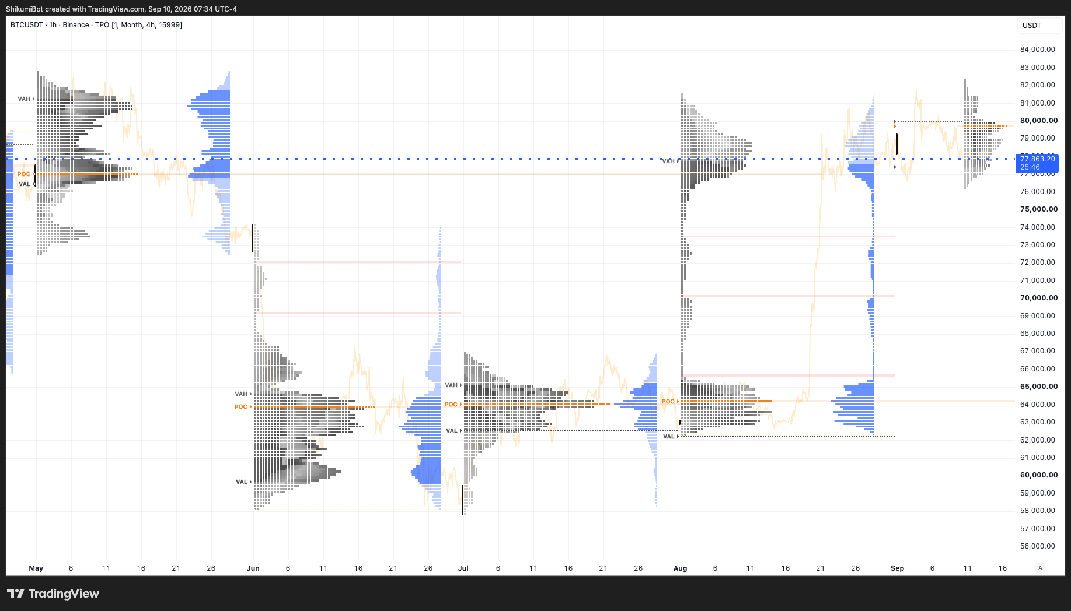The height and width of the screenshot is (611, 1071).
Task: Click the 25:46 candle countdown timer
Action: coord(1030,167)
